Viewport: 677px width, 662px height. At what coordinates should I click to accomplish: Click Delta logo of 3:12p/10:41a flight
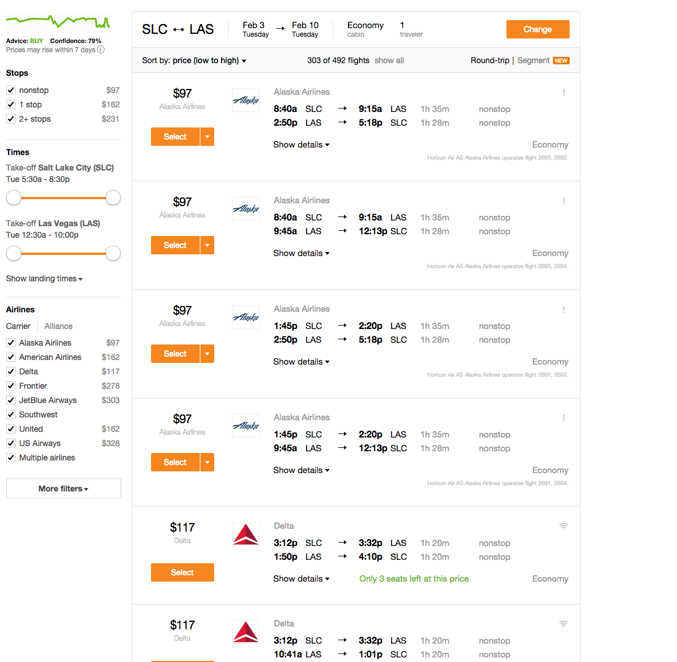tap(246, 632)
